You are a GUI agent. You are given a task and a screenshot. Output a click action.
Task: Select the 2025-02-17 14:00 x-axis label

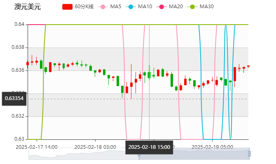click(x=36, y=146)
